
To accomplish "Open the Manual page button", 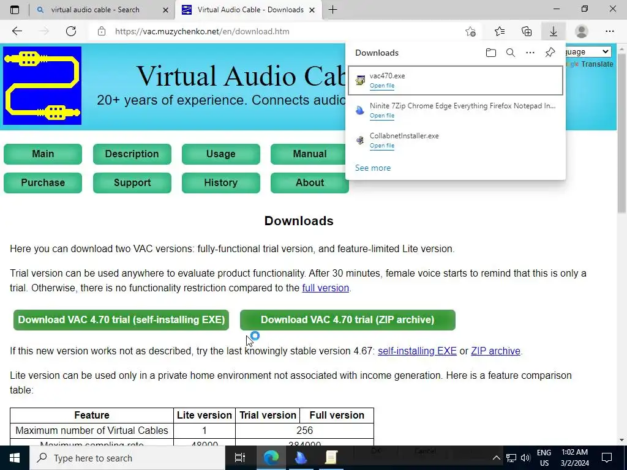I will click(308, 154).
